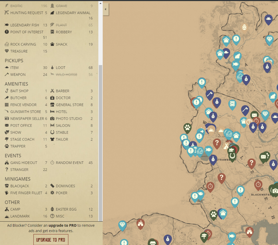
Task: Toggle the Loot pickups category
Action: pyautogui.click(x=71, y=68)
